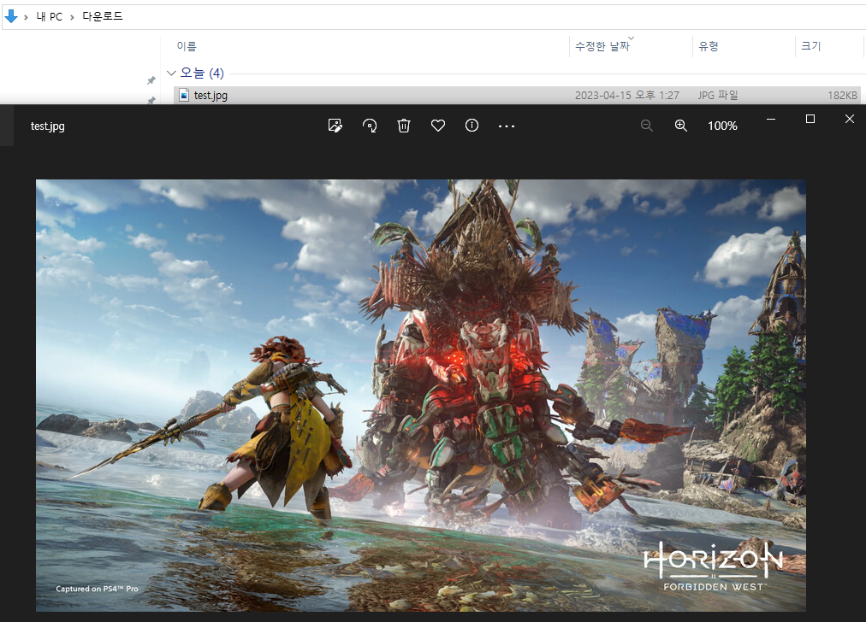Sort by 이름 column header

(187, 46)
